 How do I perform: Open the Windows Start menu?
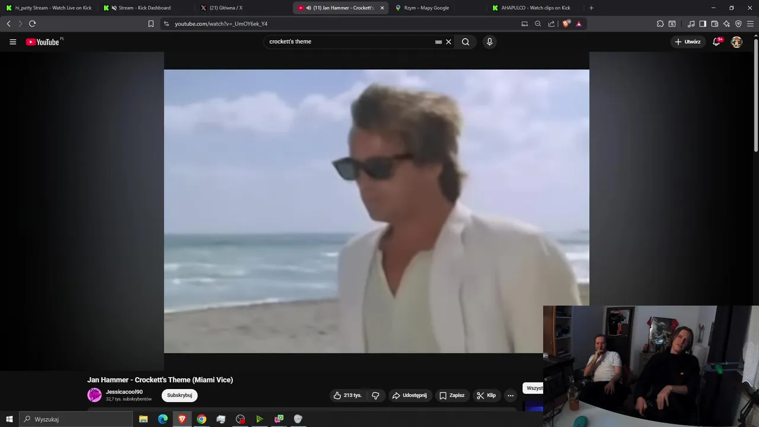click(9, 419)
